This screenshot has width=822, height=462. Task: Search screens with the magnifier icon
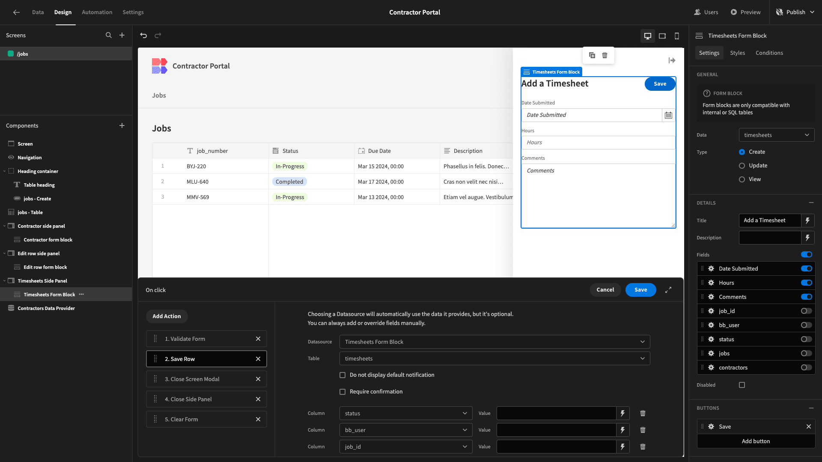(x=109, y=35)
